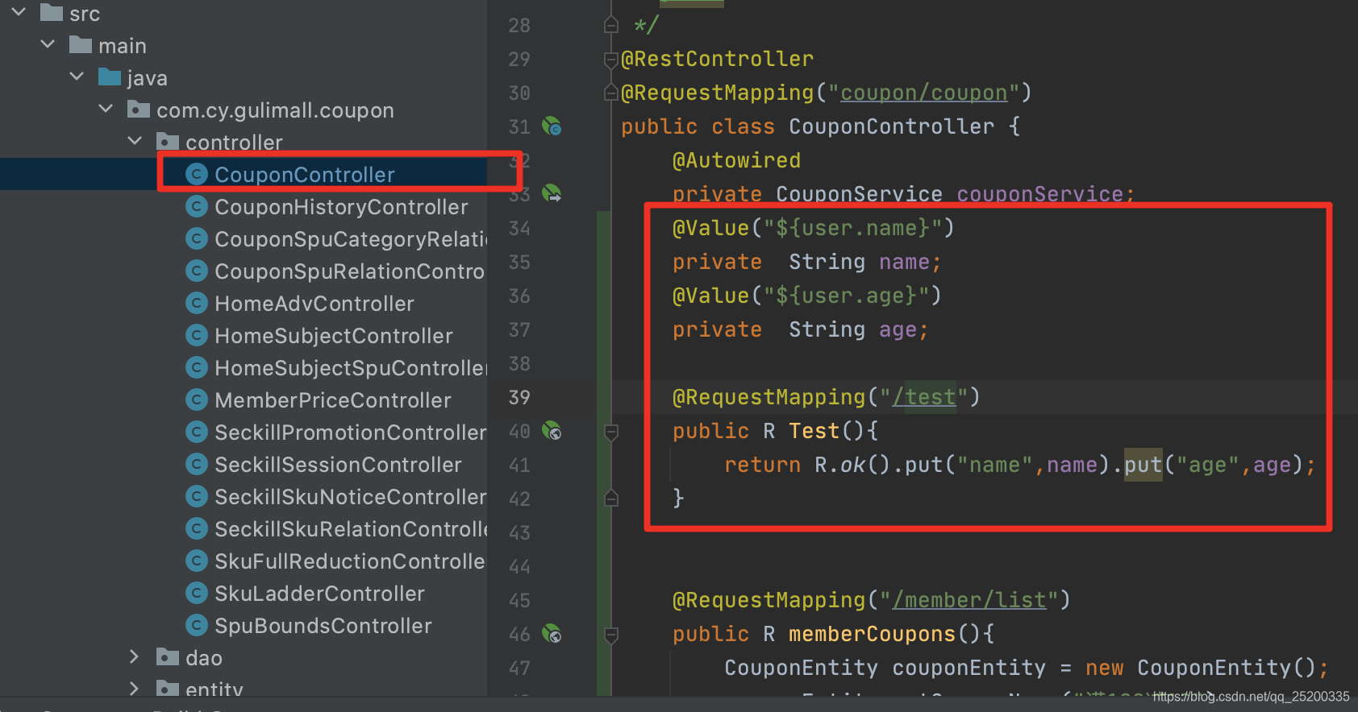Click the request mapping gutter icon on line 40
Screen dimensions: 1358x712
click(x=552, y=431)
